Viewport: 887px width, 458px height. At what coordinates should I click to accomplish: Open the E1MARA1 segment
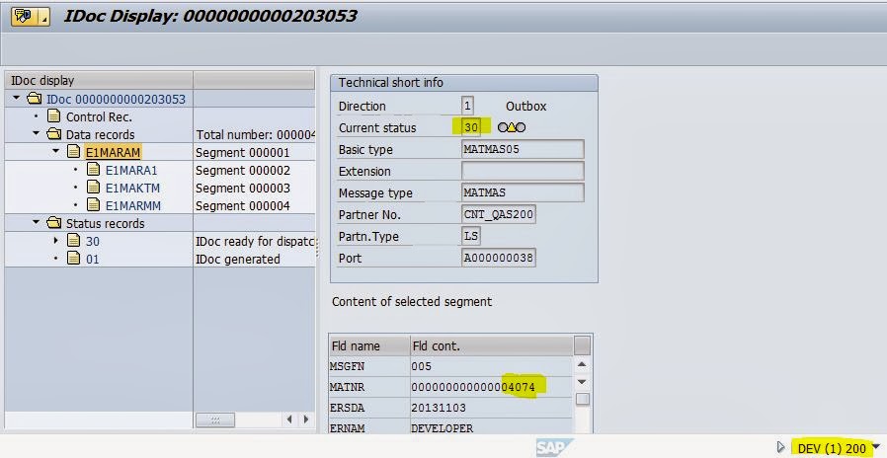[131, 170]
